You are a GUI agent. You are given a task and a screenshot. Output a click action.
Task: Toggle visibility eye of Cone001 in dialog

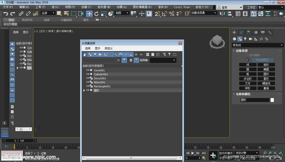tap(88, 70)
